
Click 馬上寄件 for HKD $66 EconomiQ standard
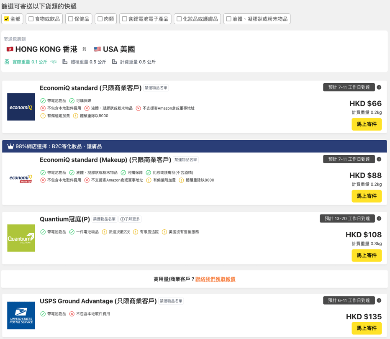click(x=367, y=124)
